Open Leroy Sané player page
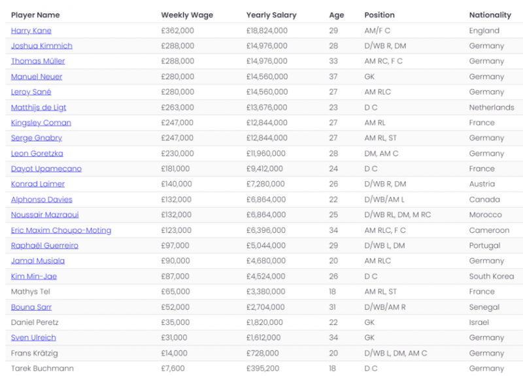The height and width of the screenshot is (376, 523). 31,92
